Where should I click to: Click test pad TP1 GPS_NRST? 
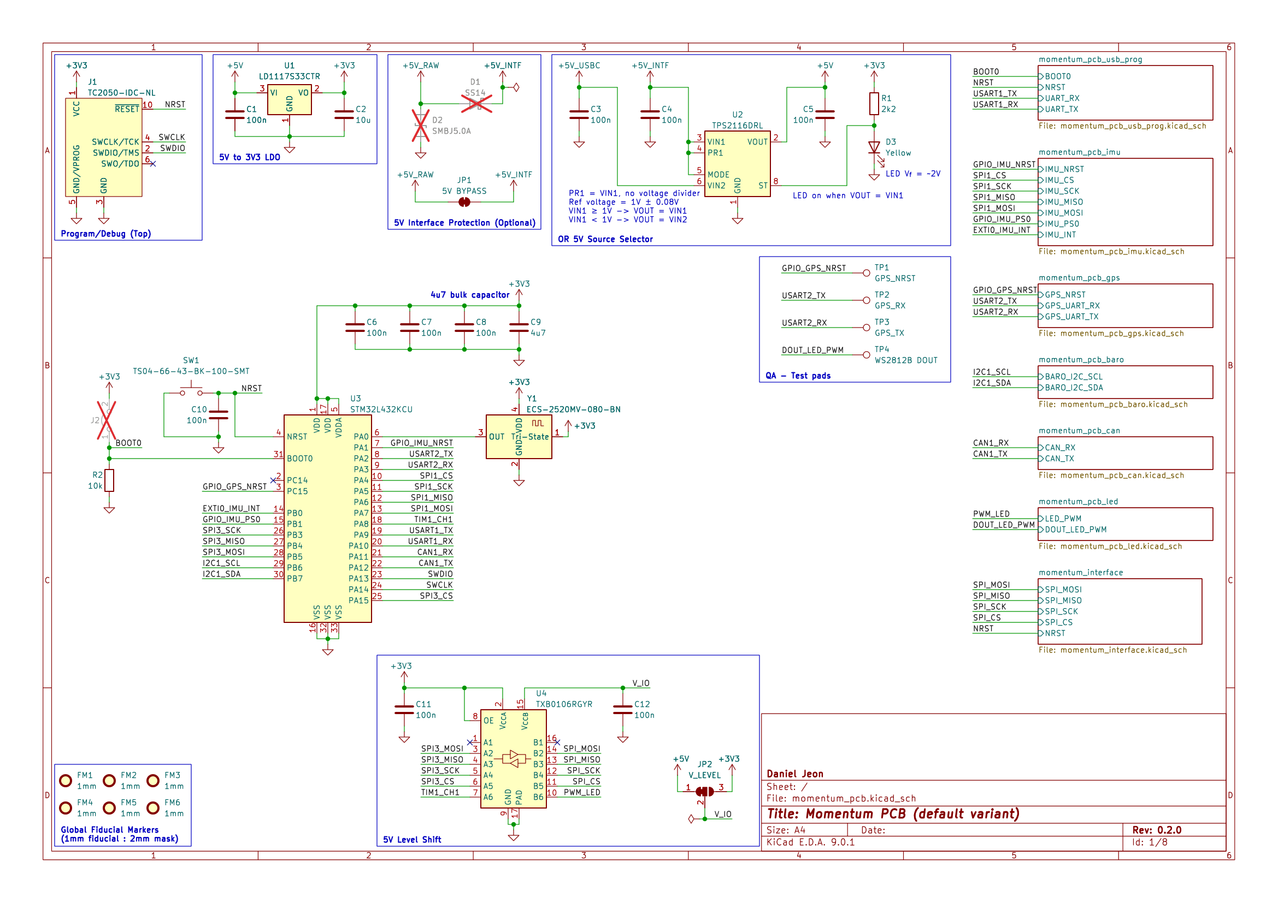tap(867, 272)
